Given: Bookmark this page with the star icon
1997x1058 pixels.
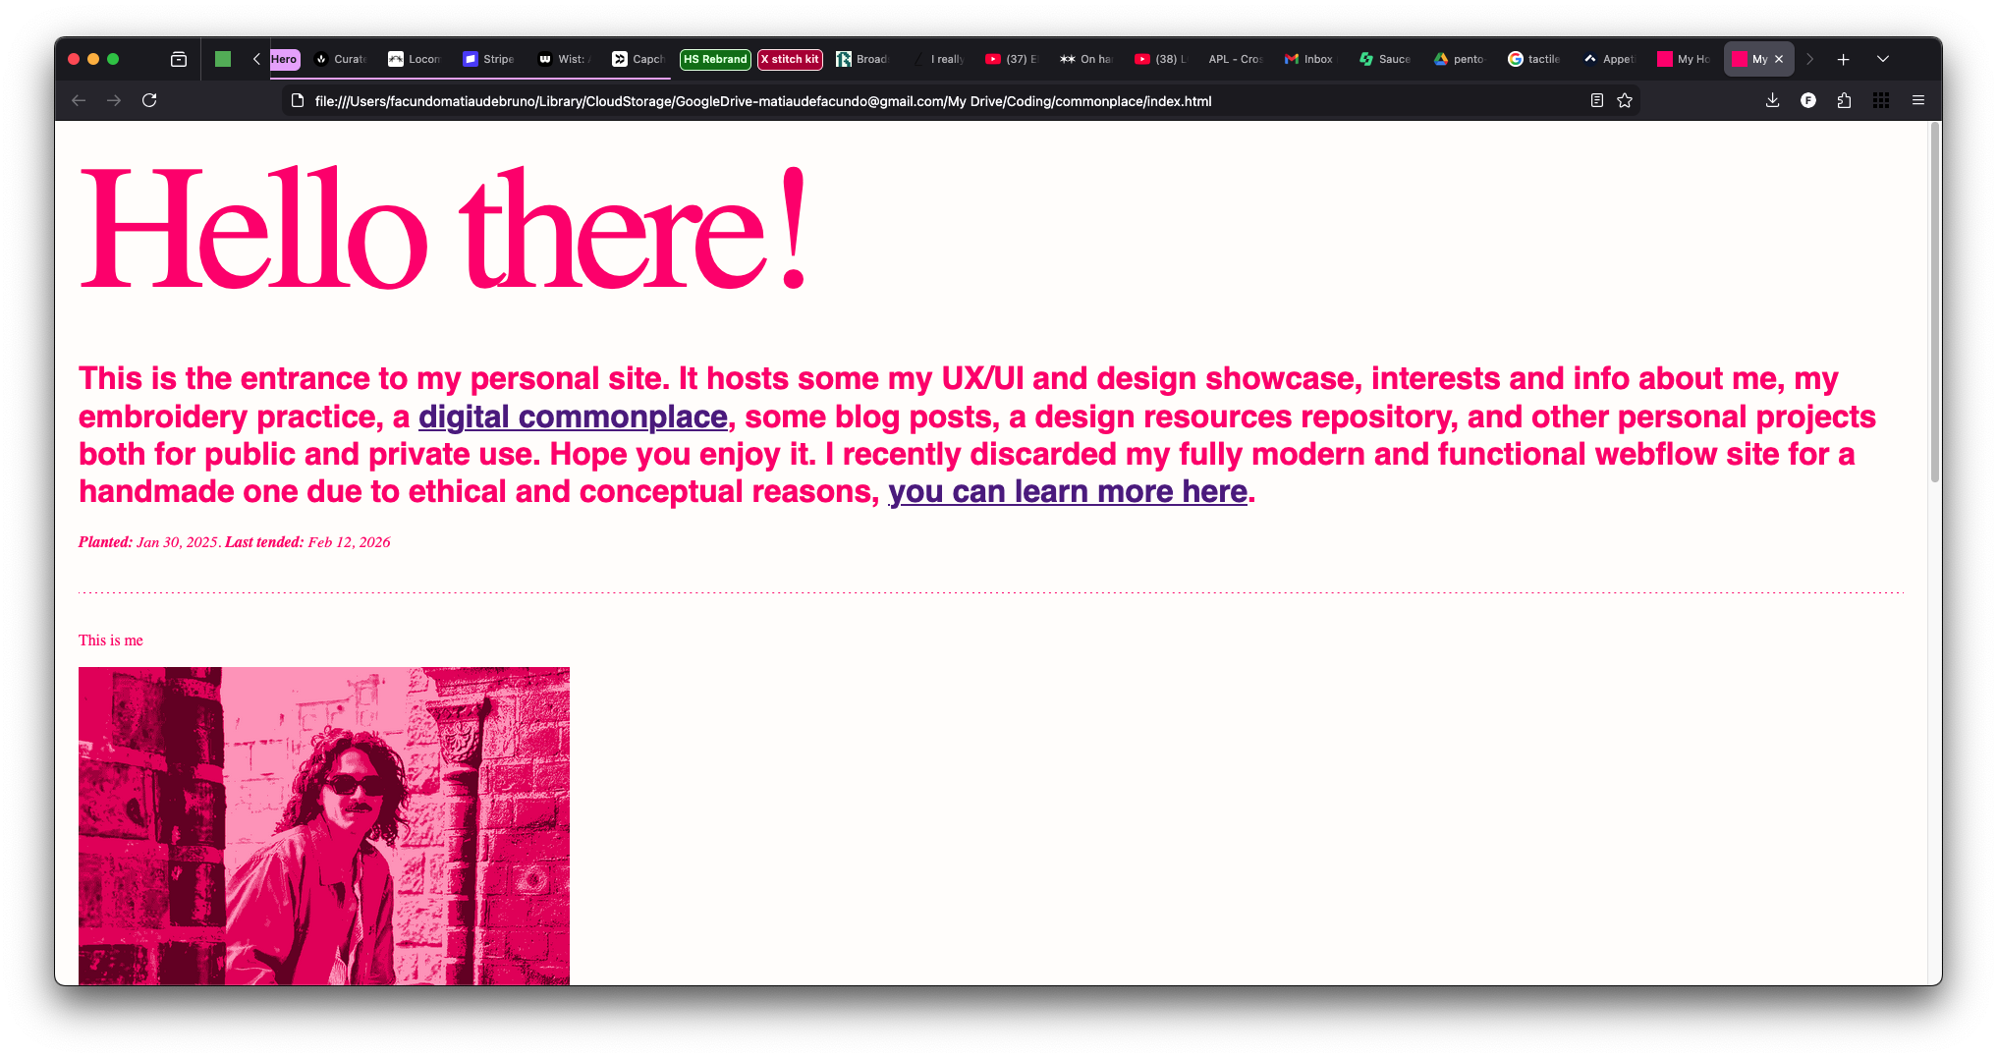Looking at the screenshot, I should [1625, 100].
